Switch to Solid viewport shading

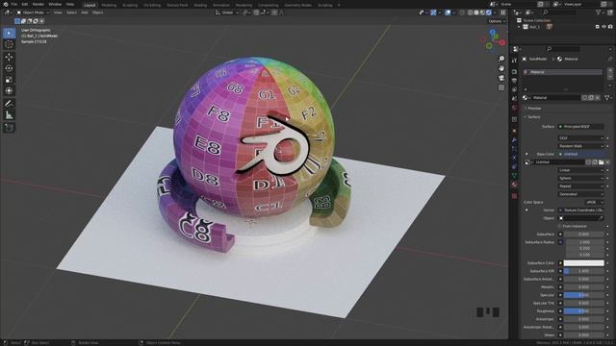(x=476, y=12)
